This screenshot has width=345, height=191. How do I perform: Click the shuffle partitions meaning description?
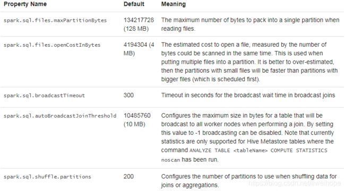249,181
